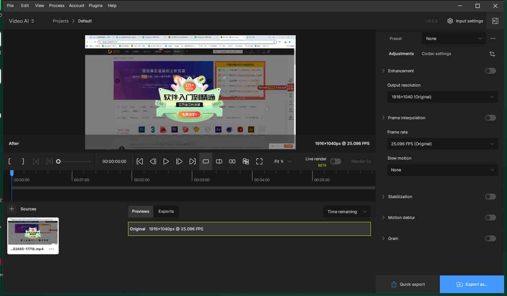Enable the Enhancement toggle
Viewport: 507px width, 296px height.
(490, 71)
